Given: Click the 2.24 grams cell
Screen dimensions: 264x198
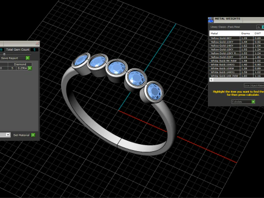Looking at the screenshot, I should [246, 57].
